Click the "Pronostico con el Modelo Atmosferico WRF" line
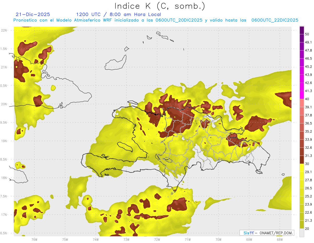The width and height of the screenshot is (314, 243). point(156,20)
